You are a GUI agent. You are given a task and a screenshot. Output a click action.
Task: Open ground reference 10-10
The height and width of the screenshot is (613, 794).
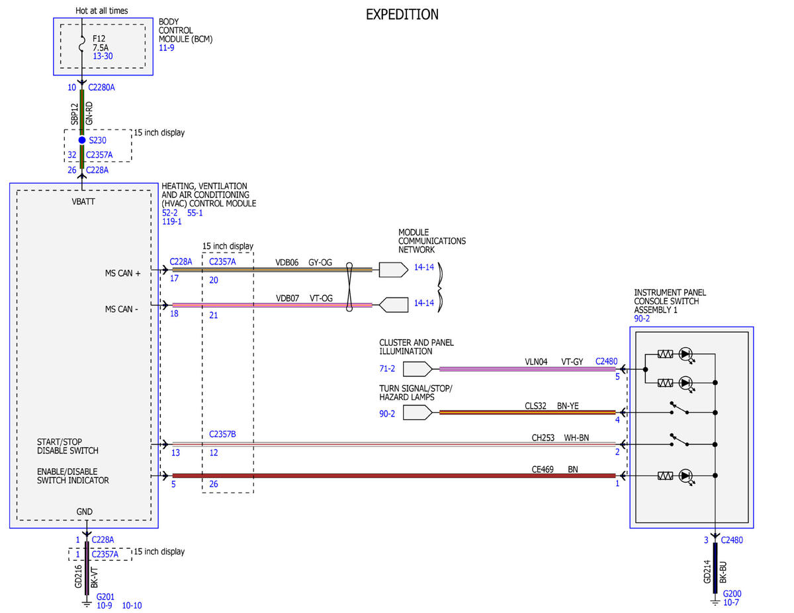coord(132,605)
